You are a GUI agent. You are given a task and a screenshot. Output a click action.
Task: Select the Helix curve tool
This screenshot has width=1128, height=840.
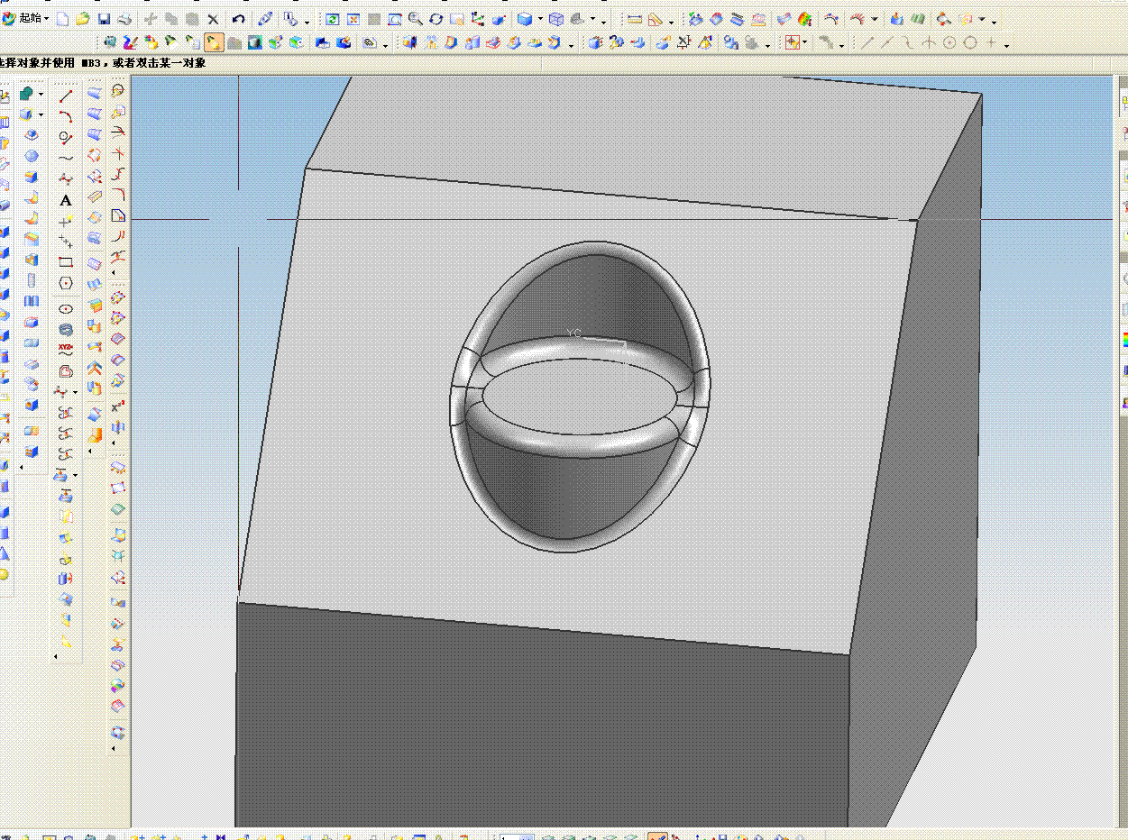tap(66, 329)
